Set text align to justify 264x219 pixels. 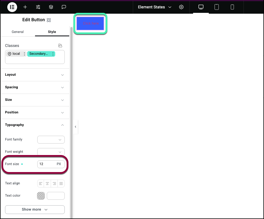click(61, 184)
